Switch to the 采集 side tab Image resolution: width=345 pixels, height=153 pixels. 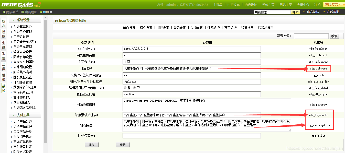pos(4,56)
